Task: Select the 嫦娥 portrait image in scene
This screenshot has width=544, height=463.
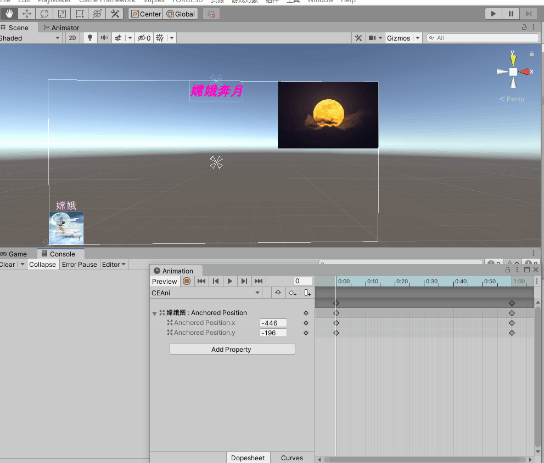Action: point(66,227)
